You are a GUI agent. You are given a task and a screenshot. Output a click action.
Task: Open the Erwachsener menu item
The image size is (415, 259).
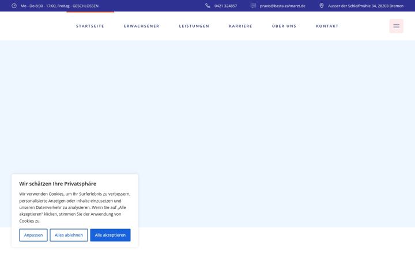142,26
